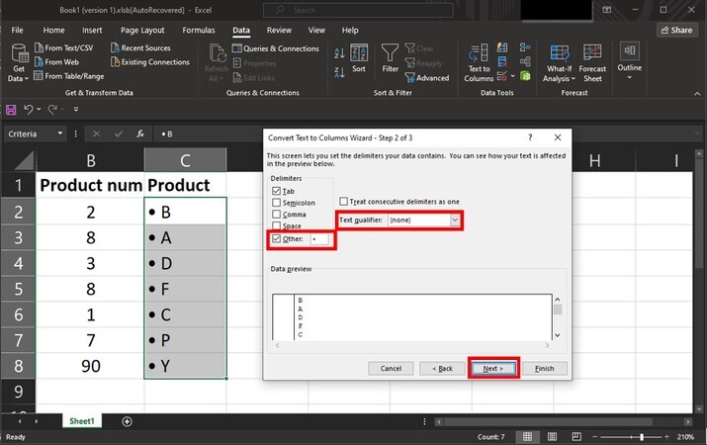Uncheck the Tab delimiter checkbox

tap(276, 191)
